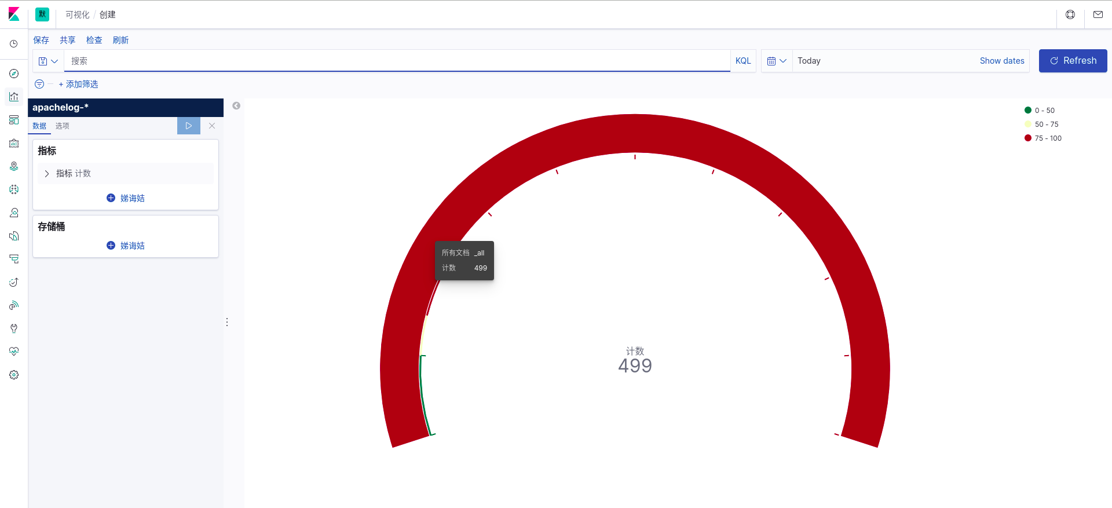
Task: Click the 搜索 query input field
Action: (x=397, y=61)
